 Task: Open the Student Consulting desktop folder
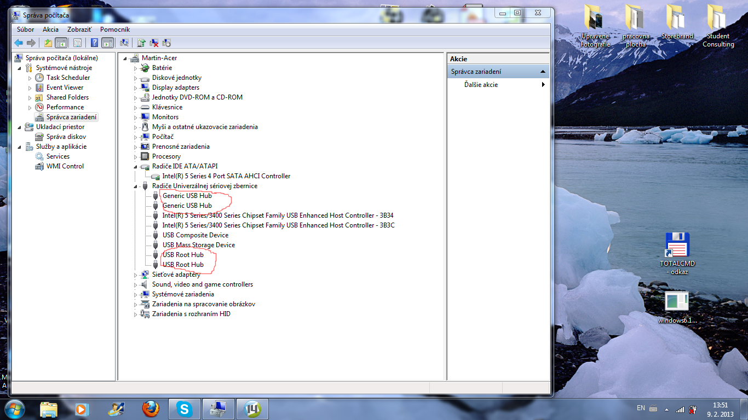pyautogui.click(x=718, y=26)
